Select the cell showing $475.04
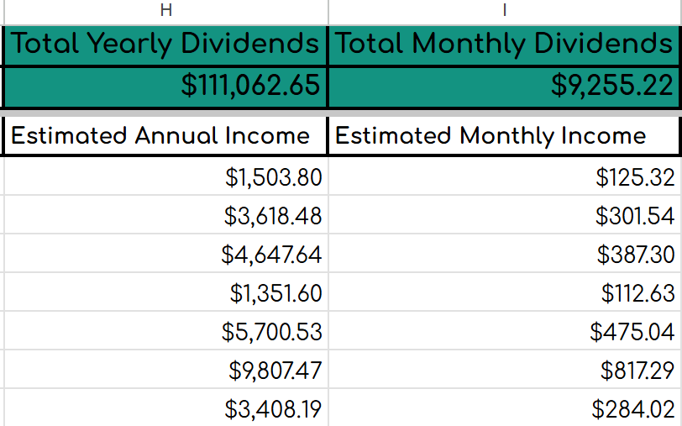682x426 pixels. pos(506,331)
